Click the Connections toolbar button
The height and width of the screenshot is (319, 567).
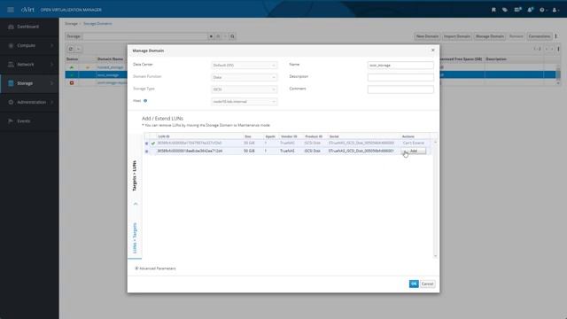click(x=540, y=36)
